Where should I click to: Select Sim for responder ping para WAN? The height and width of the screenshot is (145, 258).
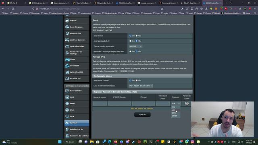(130, 52)
